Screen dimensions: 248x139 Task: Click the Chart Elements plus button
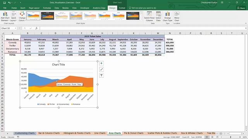click(102, 63)
